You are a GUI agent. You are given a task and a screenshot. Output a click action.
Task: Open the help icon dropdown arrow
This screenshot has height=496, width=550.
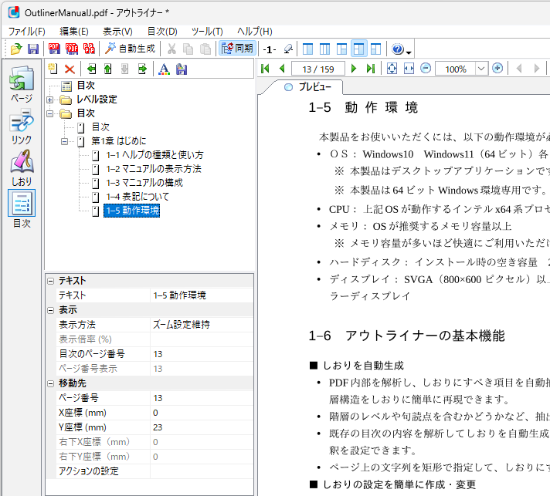[x=409, y=52]
